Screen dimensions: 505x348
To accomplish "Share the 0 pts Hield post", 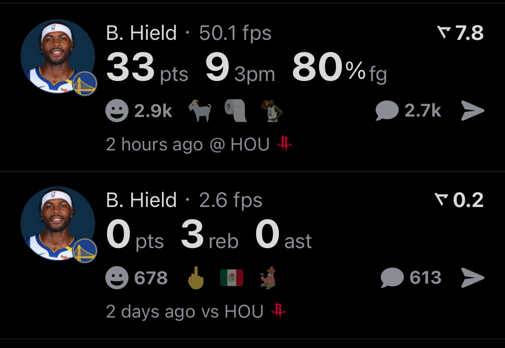I will 472,277.
